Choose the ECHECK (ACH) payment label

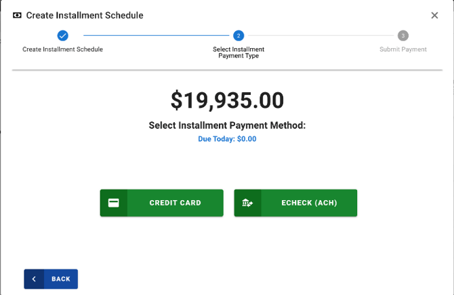pyautogui.click(x=309, y=203)
